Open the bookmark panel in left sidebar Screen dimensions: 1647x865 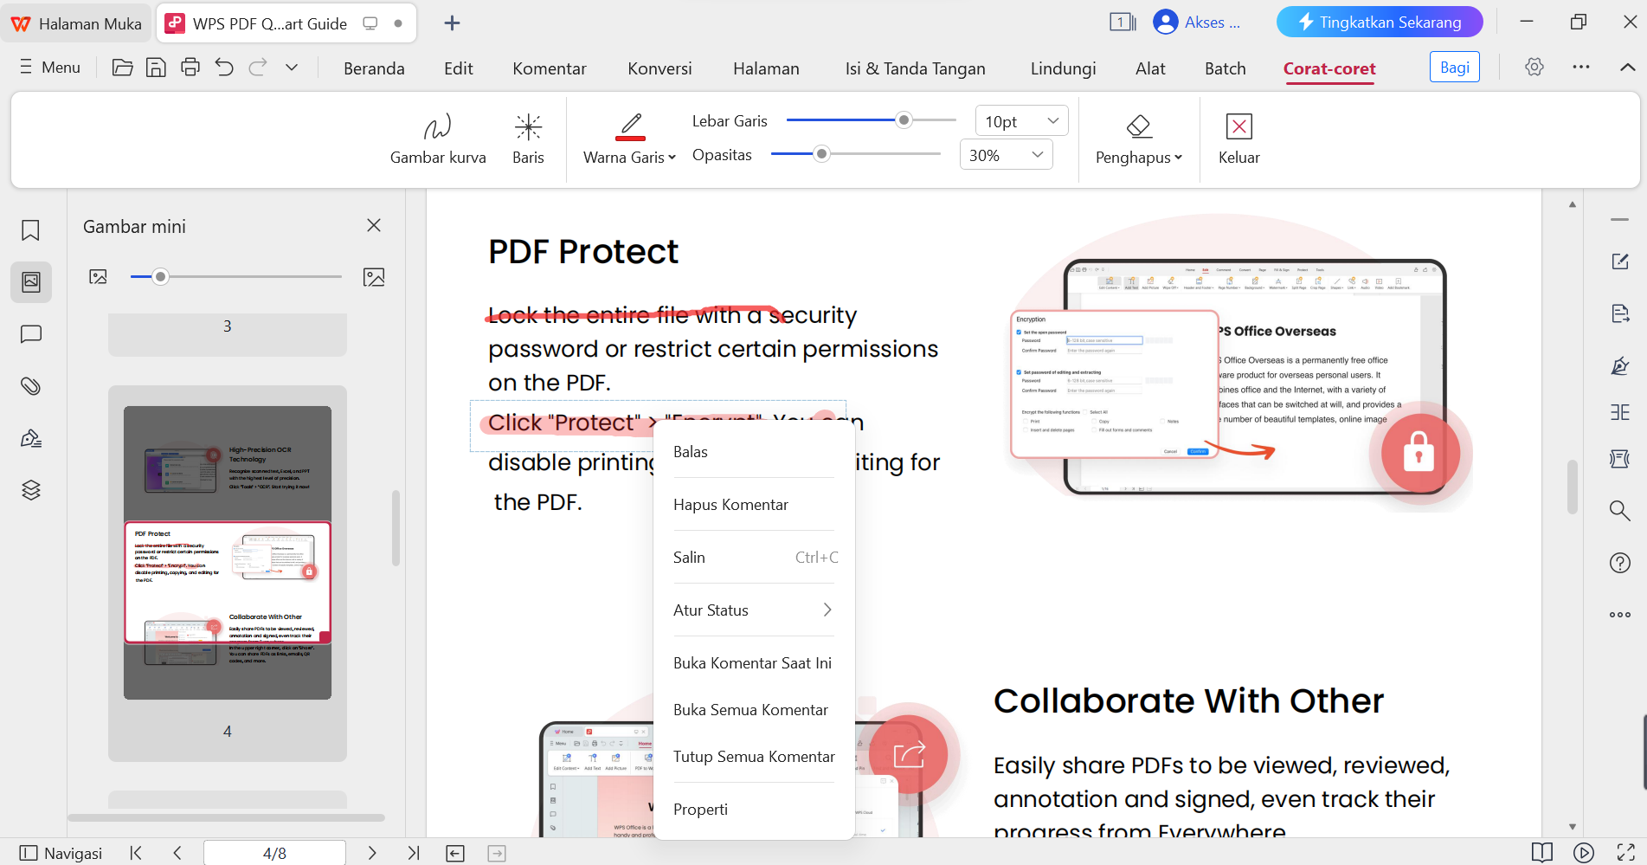[x=30, y=230]
